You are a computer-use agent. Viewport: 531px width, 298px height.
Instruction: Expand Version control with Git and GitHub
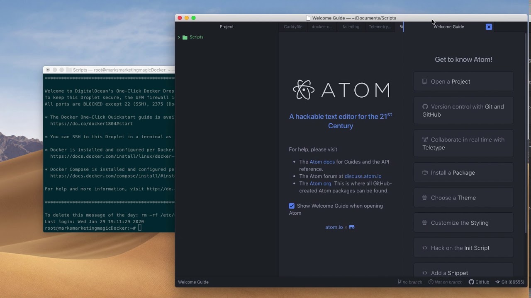[463, 111]
